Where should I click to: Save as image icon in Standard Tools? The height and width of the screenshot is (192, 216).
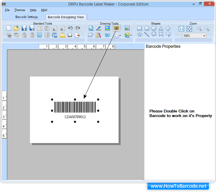(x=55, y=35)
